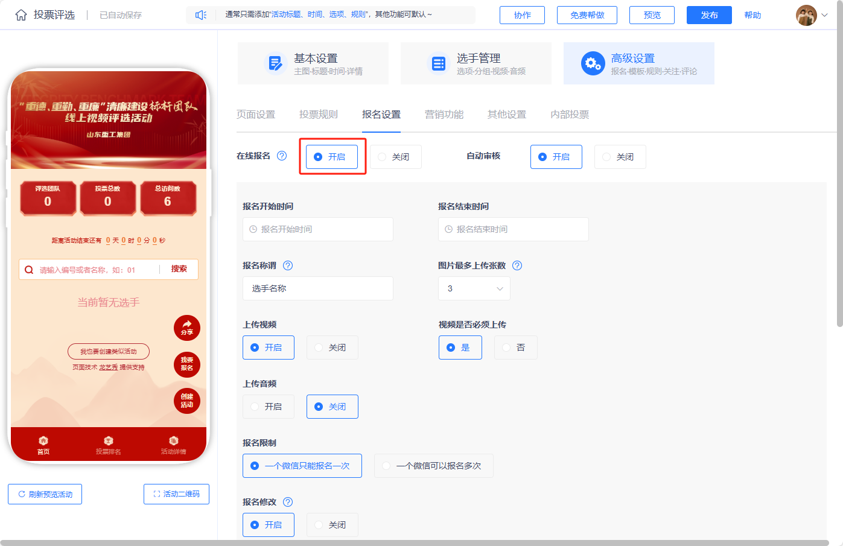Click 搜索 in the phone preview
Image resolution: width=843 pixels, height=546 pixels.
coord(179,269)
